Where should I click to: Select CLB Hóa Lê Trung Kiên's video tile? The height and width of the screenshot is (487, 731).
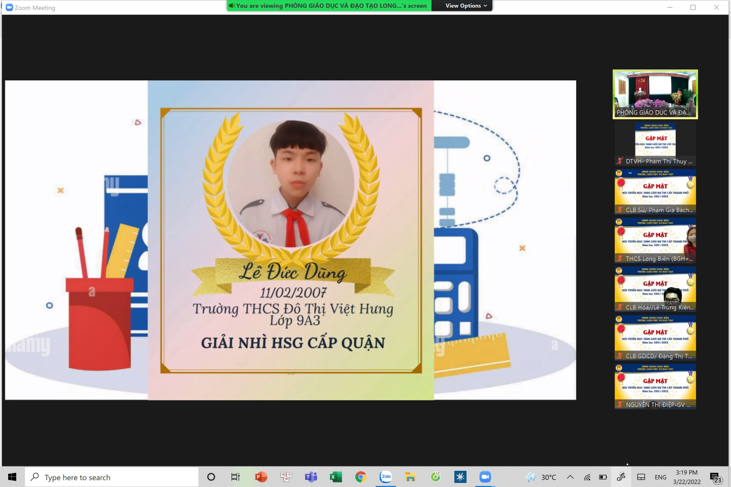(655, 289)
